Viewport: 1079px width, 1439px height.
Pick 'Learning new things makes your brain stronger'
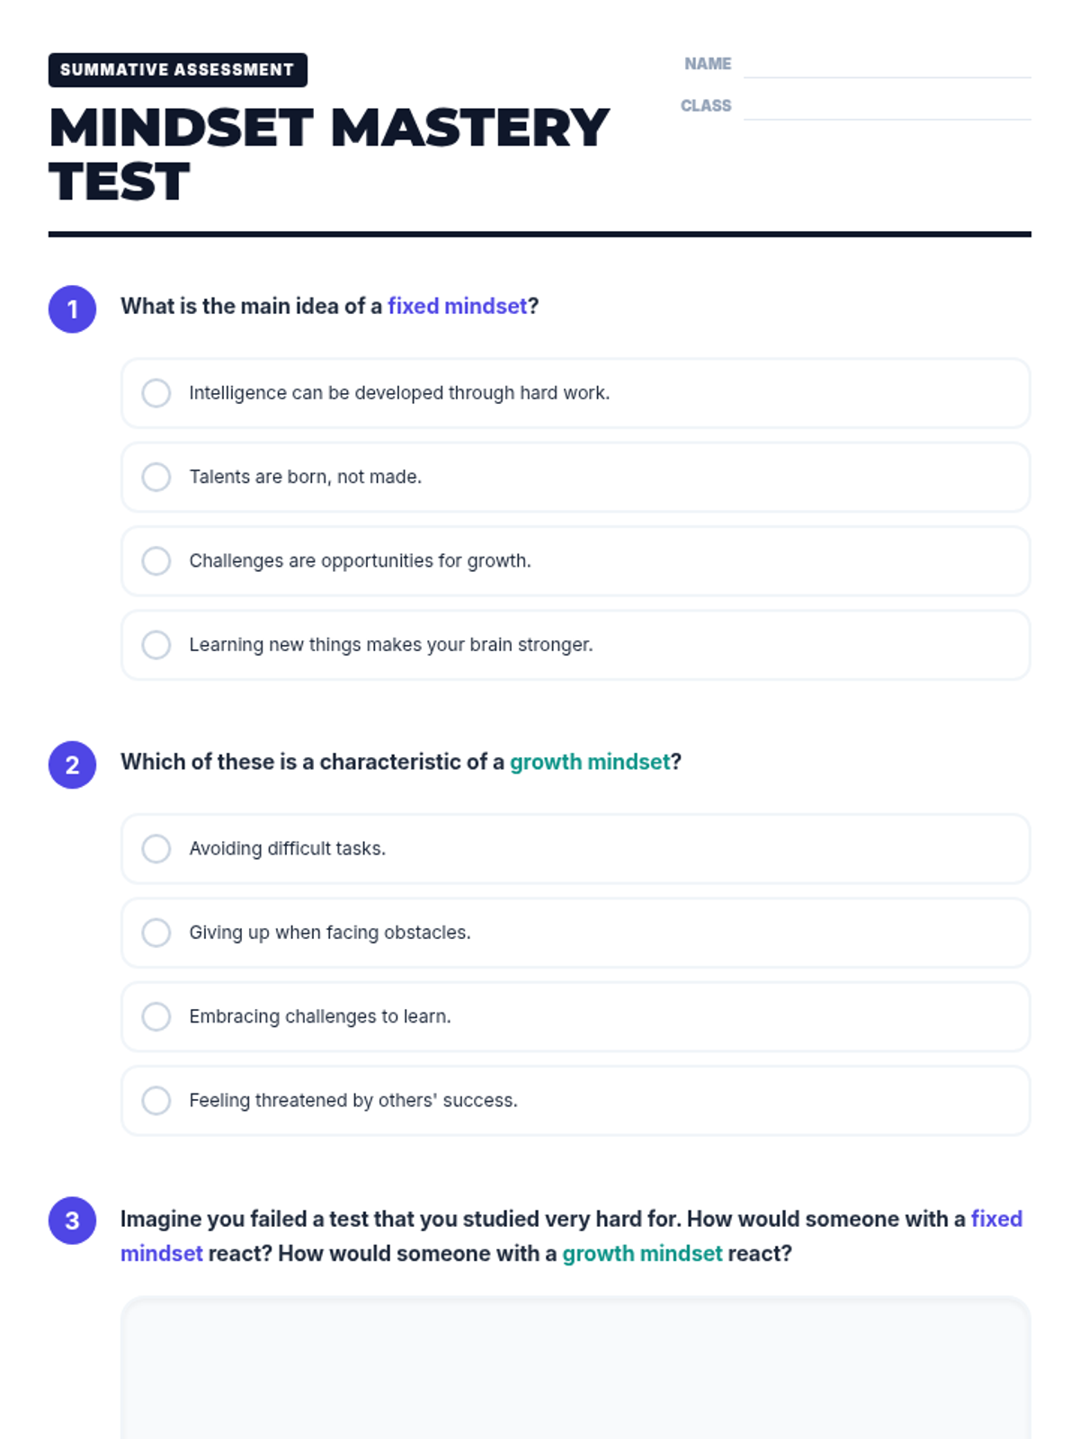pyautogui.click(x=156, y=645)
